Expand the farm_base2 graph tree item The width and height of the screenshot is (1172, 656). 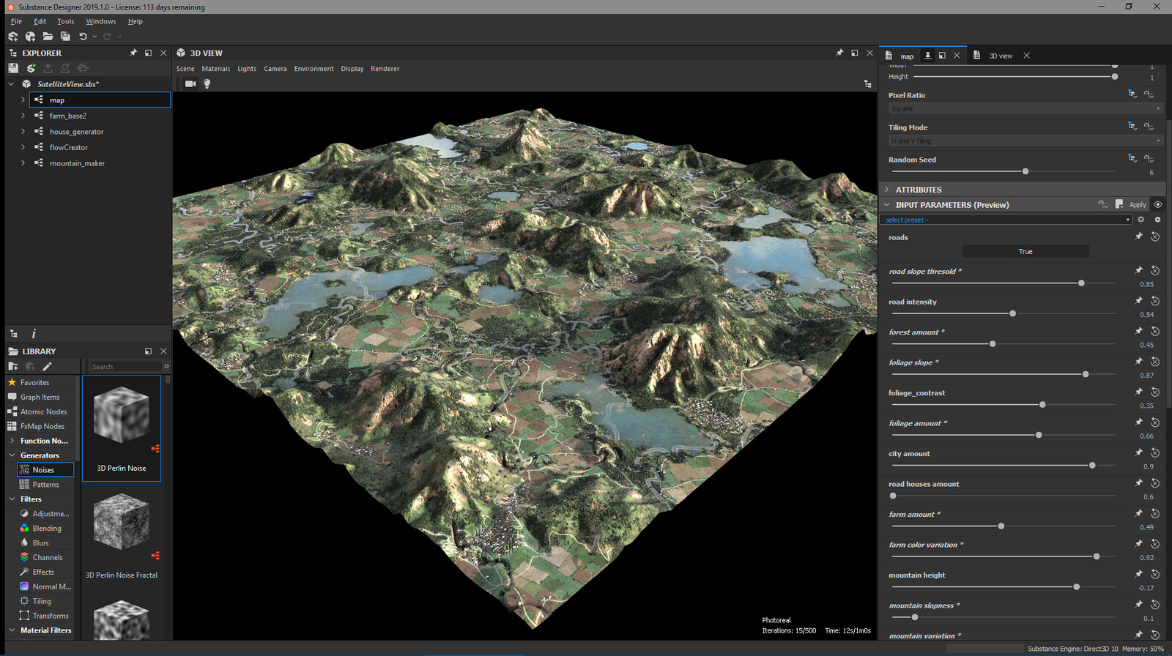(x=23, y=116)
